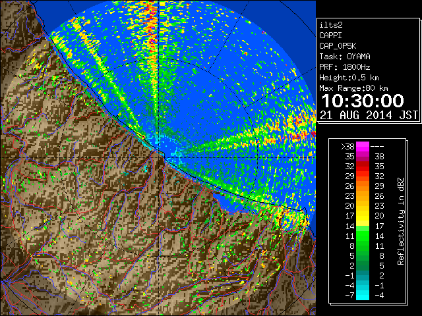Click the ilts2 label

pos(331,25)
